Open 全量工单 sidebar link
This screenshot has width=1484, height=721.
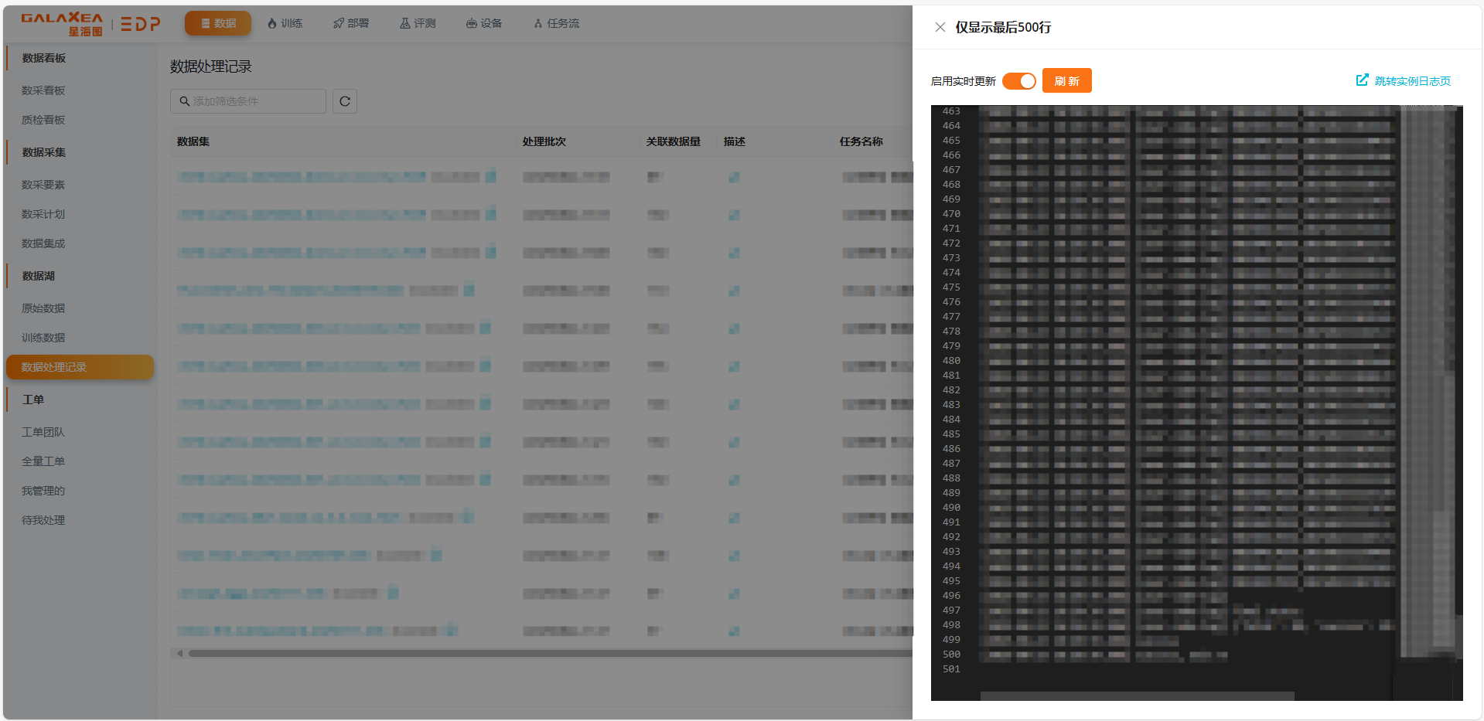(x=43, y=461)
